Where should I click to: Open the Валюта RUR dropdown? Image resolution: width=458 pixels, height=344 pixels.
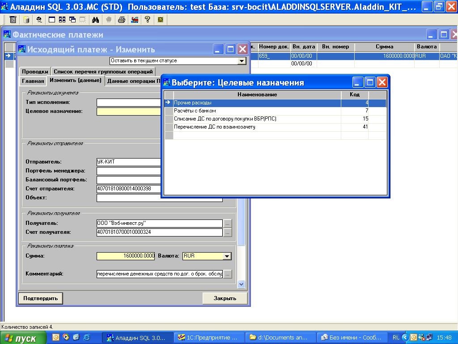pos(227,256)
